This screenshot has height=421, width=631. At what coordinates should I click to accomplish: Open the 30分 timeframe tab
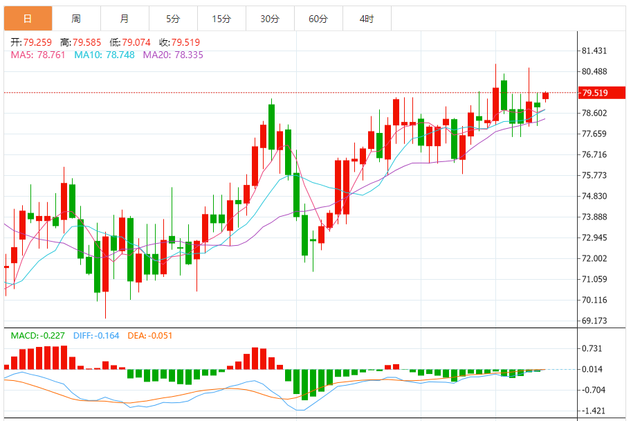point(270,19)
